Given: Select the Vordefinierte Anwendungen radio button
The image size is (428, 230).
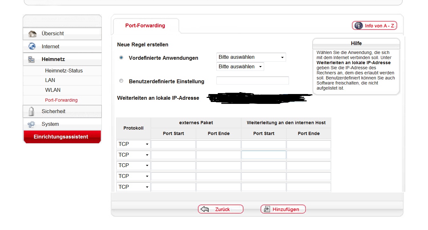Looking at the screenshot, I should point(121,58).
